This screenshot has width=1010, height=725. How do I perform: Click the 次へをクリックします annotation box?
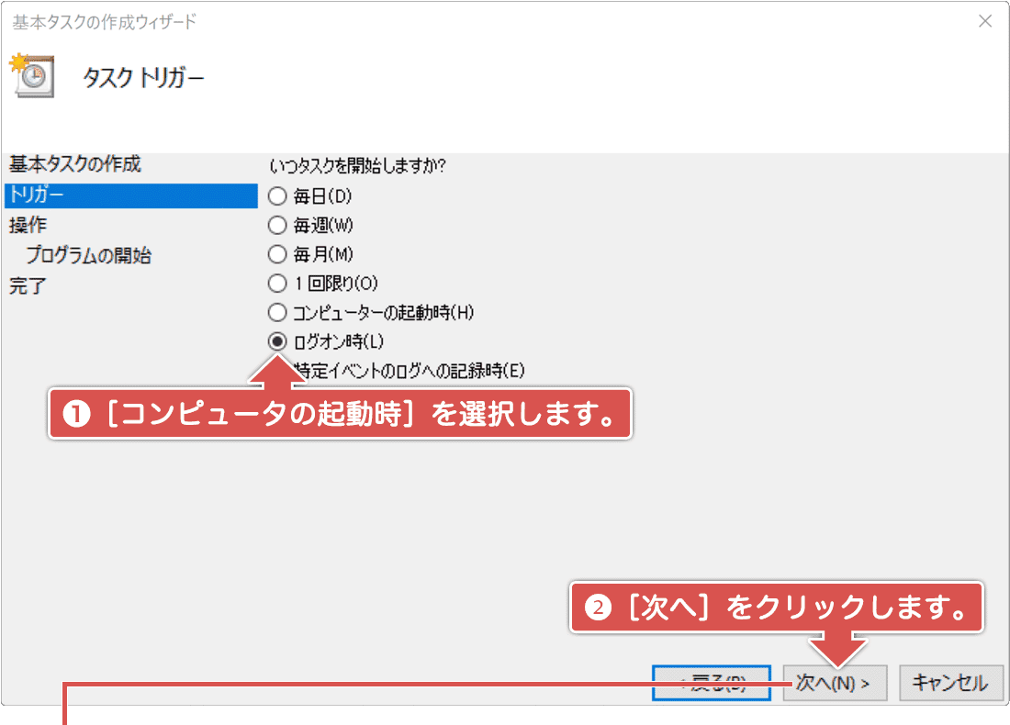(778, 608)
